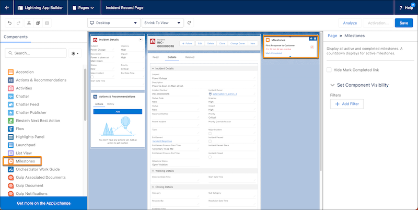The image size is (418, 210).
Task: Collapse the Incident Details section
Action: pyautogui.click(x=153, y=68)
